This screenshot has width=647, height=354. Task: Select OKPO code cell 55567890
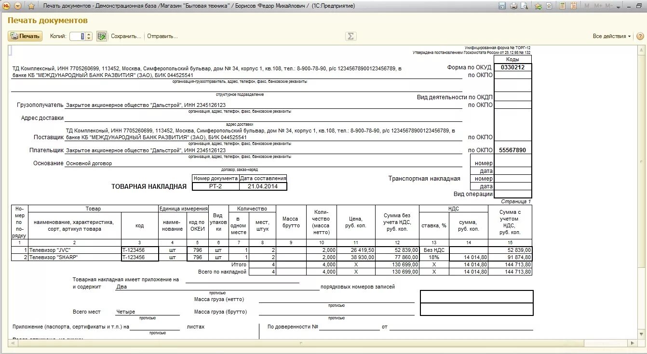pyautogui.click(x=513, y=150)
